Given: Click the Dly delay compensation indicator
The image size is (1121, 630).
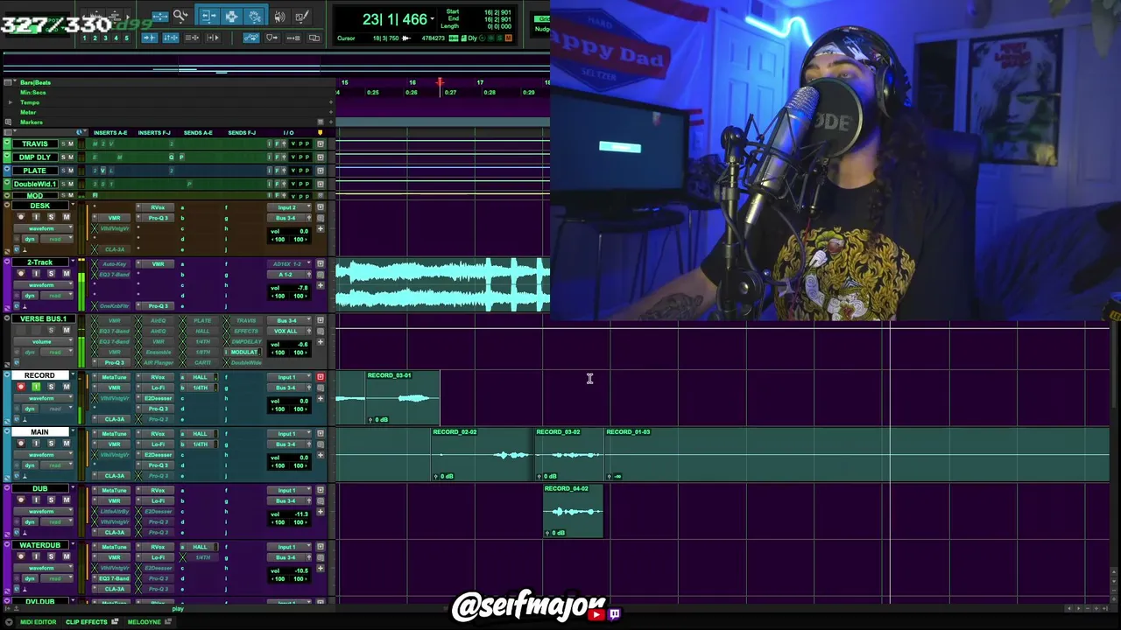Looking at the screenshot, I should [473, 38].
